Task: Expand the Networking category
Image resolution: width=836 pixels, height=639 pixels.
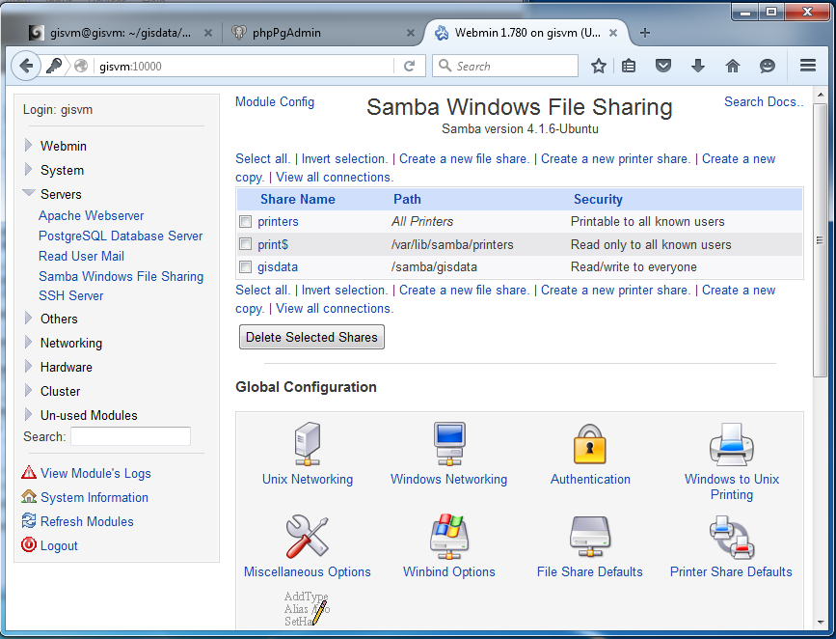Action: tap(28, 343)
